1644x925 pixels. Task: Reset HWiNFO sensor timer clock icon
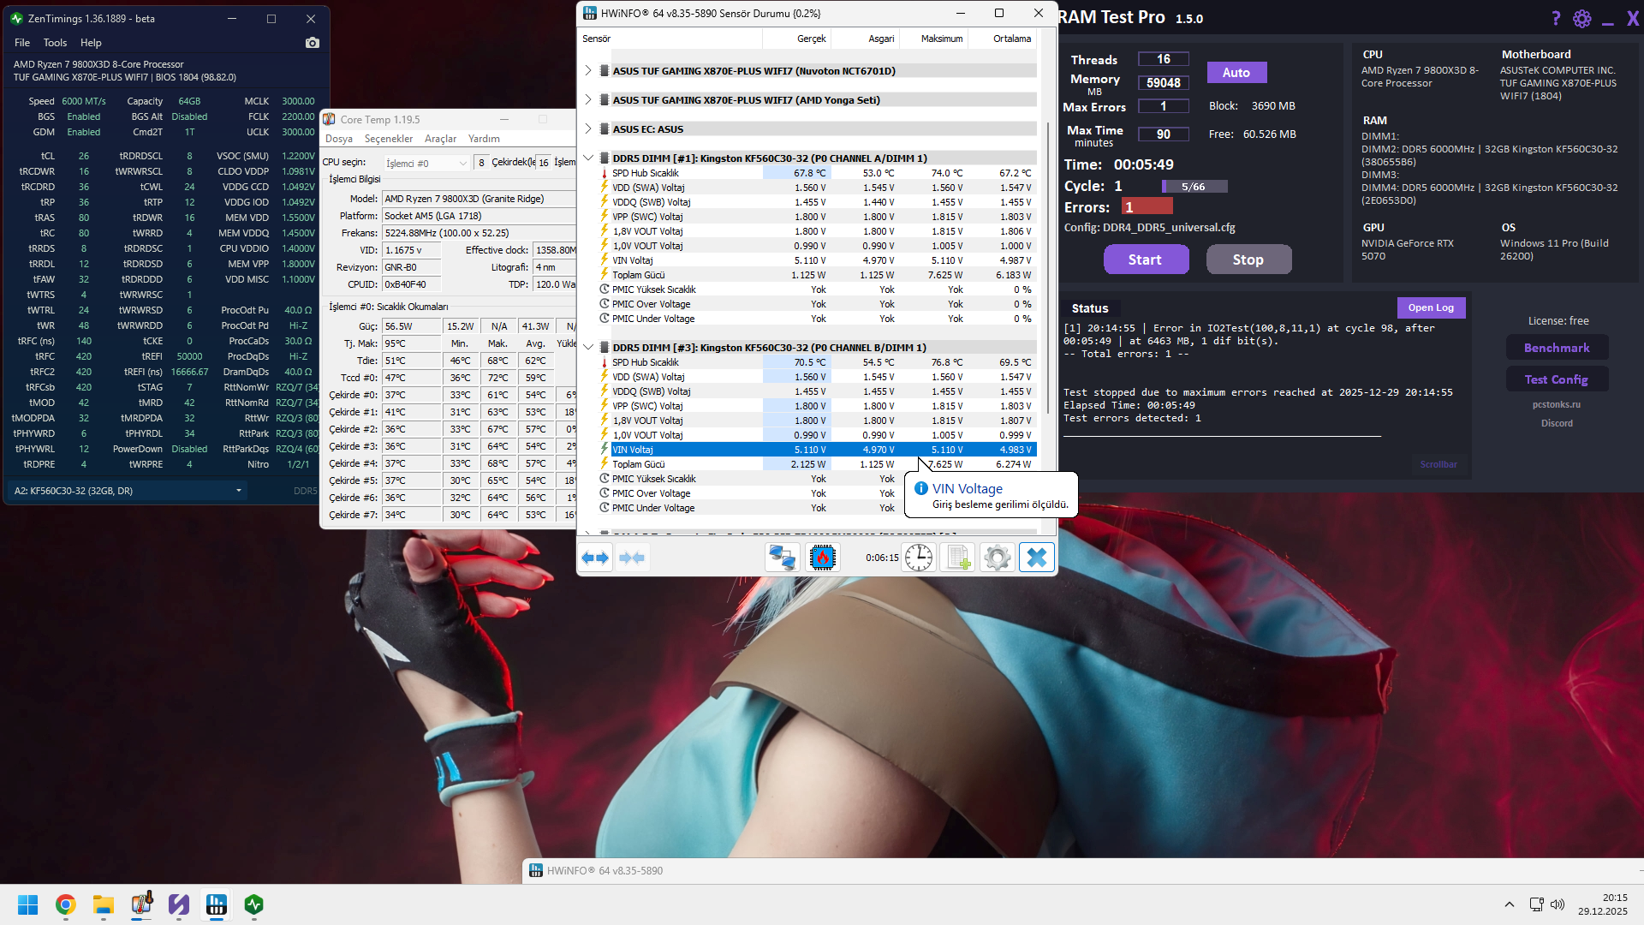click(x=919, y=558)
